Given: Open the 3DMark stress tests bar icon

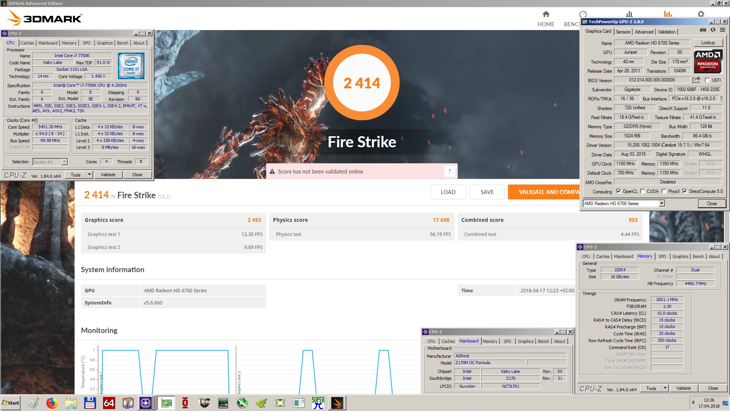Looking at the screenshot, I should (629, 14).
